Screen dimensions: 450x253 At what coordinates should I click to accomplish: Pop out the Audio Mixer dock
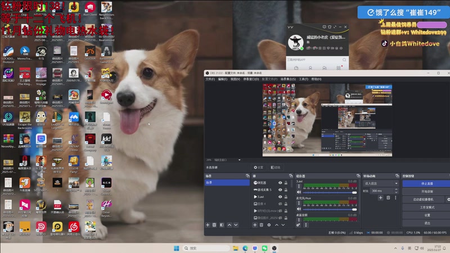coord(358,176)
